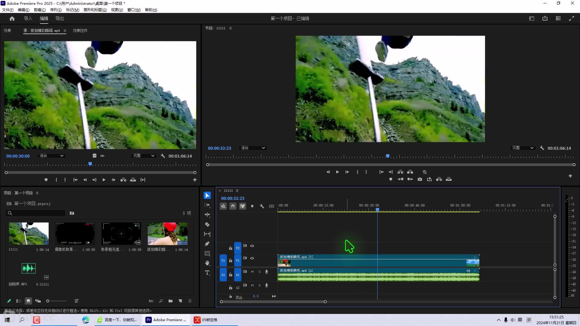This screenshot has width=580, height=326.
Task: Click Insert button in Source monitor
Action: tap(123, 180)
